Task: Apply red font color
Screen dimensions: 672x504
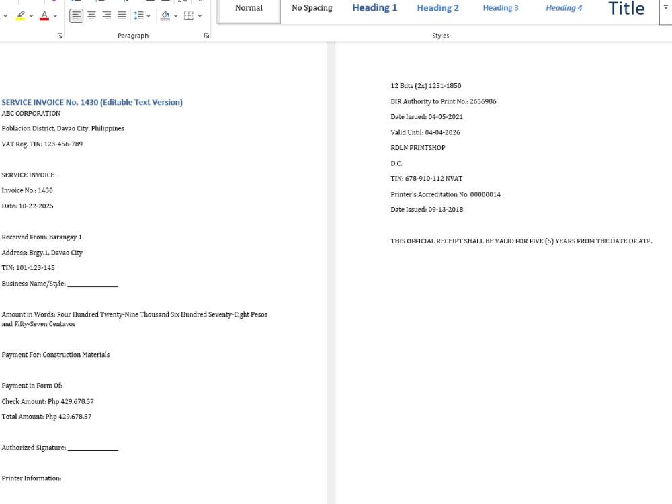Action: pyautogui.click(x=44, y=16)
